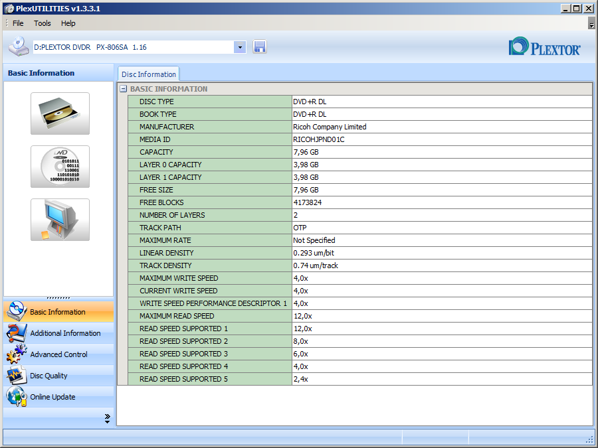Image resolution: width=598 pixels, height=448 pixels.
Task: Click the DISC TYPE row label
Action: click(156, 102)
